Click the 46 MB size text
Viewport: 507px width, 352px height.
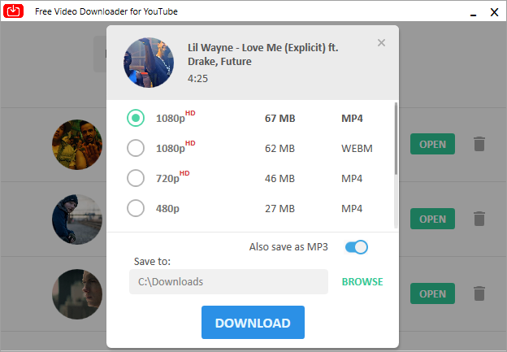point(280,179)
